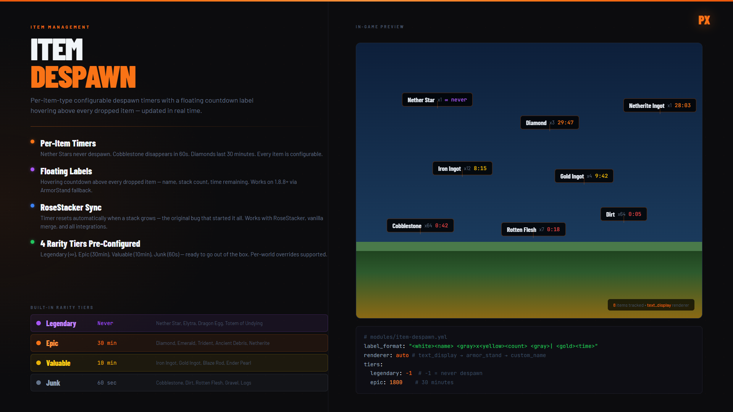
Task: Click the 'Never' despawn value
Action: pyautogui.click(x=105, y=323)
